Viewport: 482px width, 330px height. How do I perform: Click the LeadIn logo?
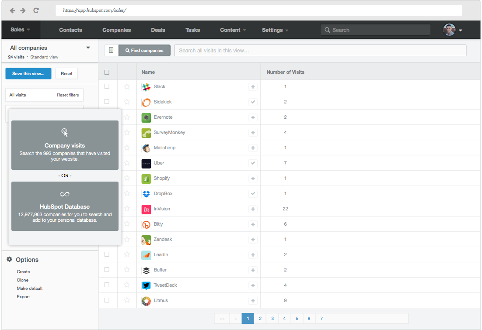[x=146, y=255]
